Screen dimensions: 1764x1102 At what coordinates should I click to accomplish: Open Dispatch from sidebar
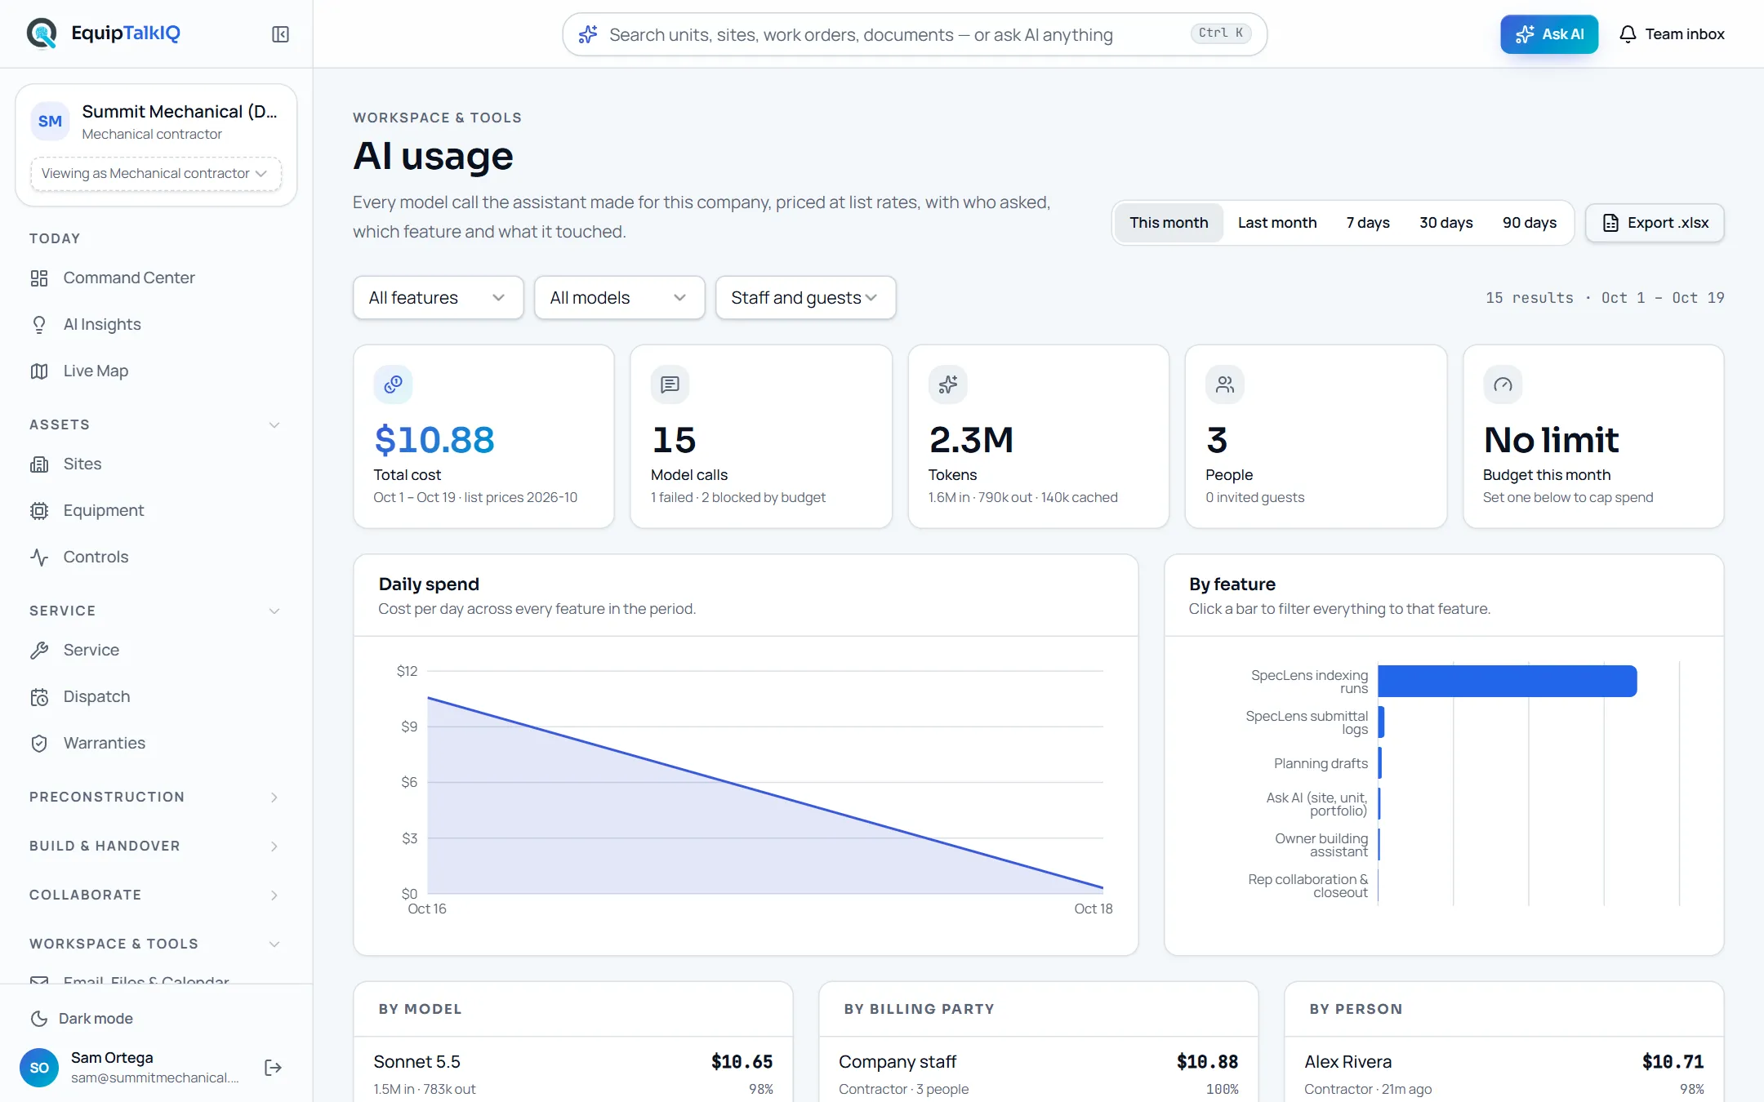[155, 697]
